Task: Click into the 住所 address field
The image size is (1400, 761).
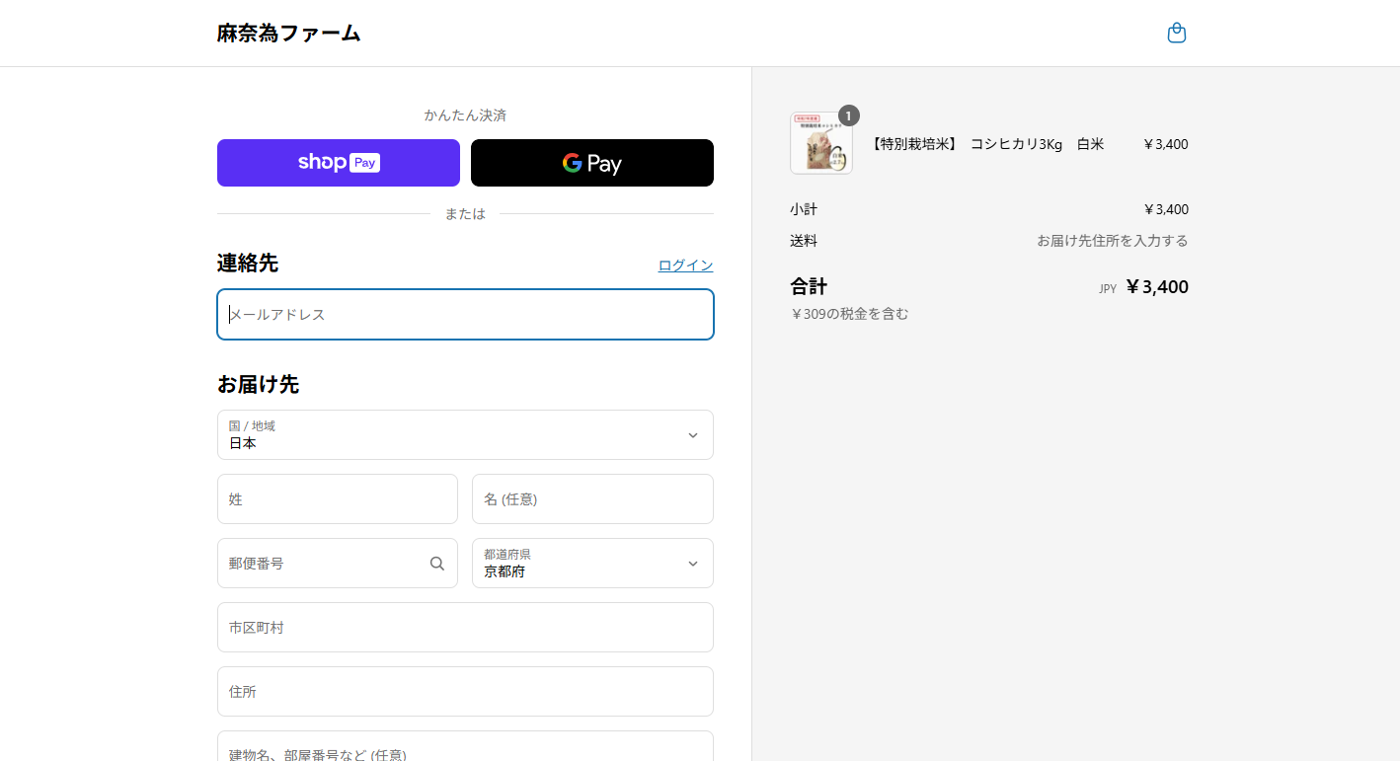Action: 465,692
